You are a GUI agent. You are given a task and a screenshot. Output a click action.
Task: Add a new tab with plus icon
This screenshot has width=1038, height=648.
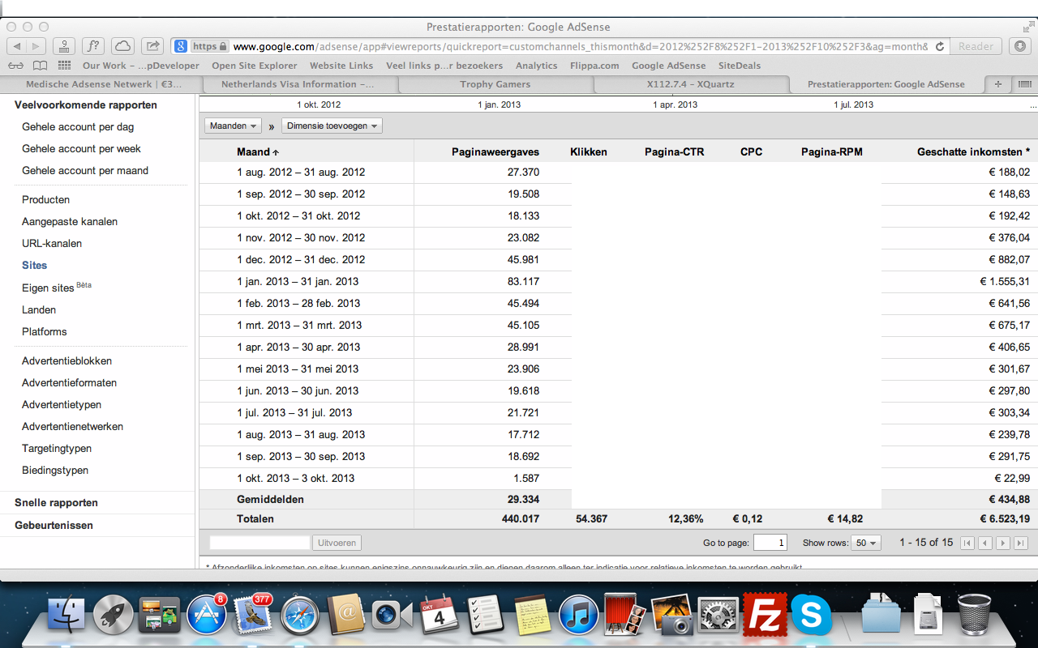(x=997, y=84)
